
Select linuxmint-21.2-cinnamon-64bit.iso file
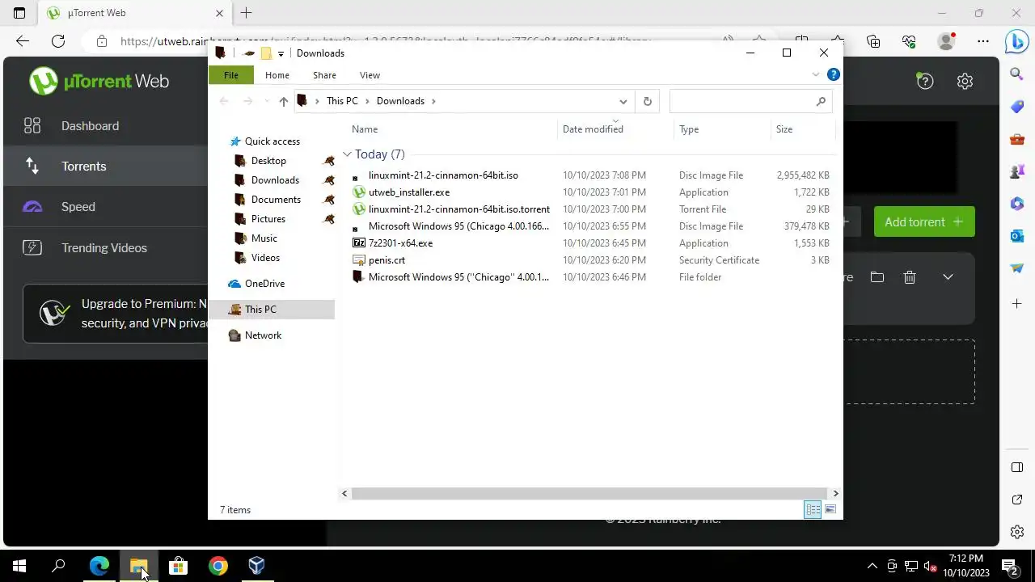click(443, 175)
